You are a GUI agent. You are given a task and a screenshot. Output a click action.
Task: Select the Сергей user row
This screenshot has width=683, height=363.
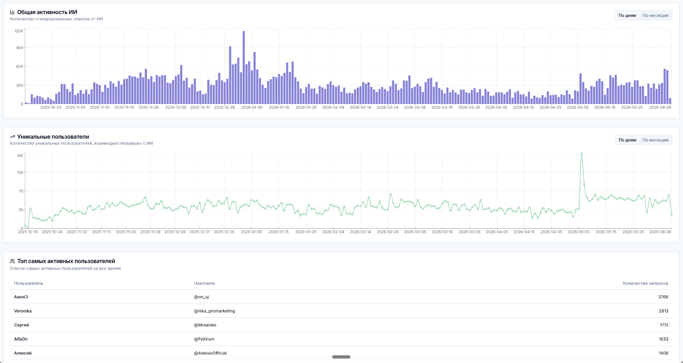point(341,325)
